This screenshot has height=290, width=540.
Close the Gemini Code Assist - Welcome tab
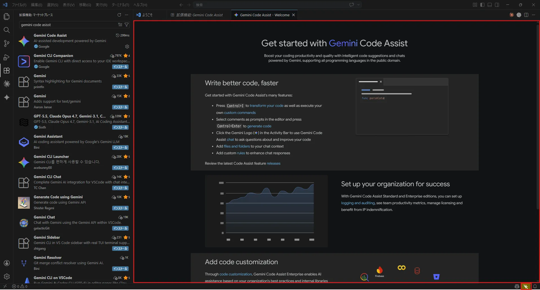tap(293, 15)
